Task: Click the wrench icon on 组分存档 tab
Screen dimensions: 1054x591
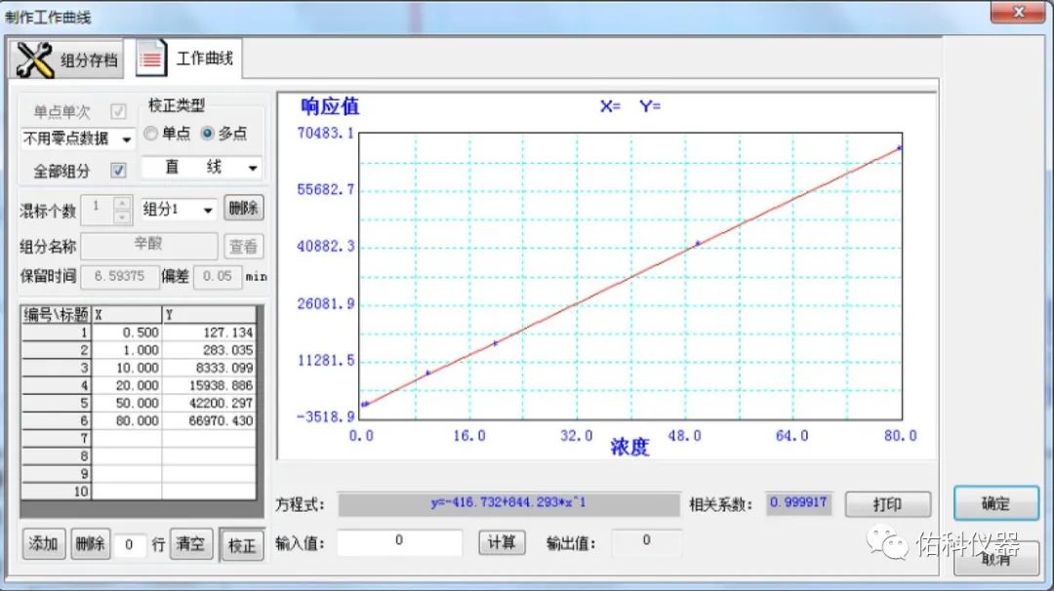Action: tap(36, 60)
